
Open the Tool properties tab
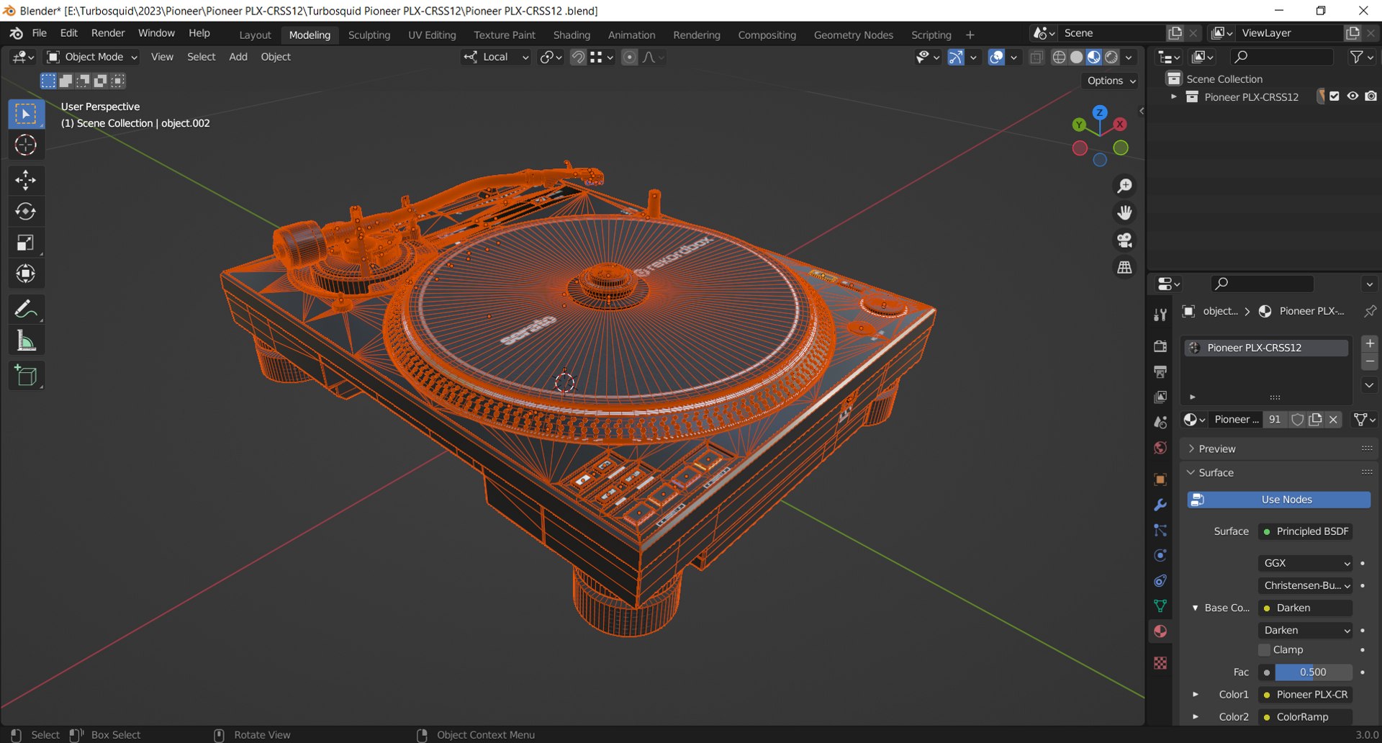pos(1160,315)
